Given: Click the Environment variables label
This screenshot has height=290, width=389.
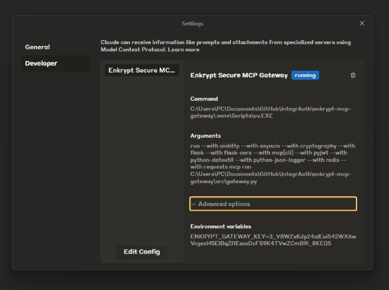Looking at the screenshot, I should pos(221,227).
